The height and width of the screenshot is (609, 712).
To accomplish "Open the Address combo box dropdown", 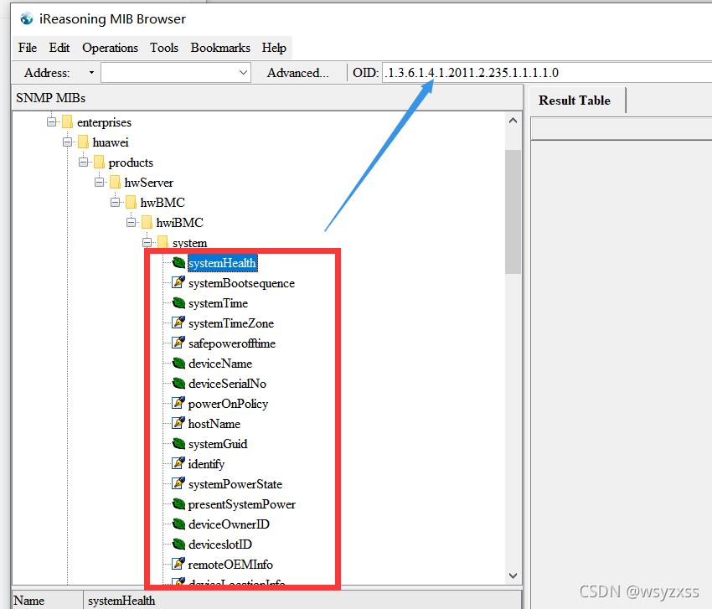I will click(244, 73).
